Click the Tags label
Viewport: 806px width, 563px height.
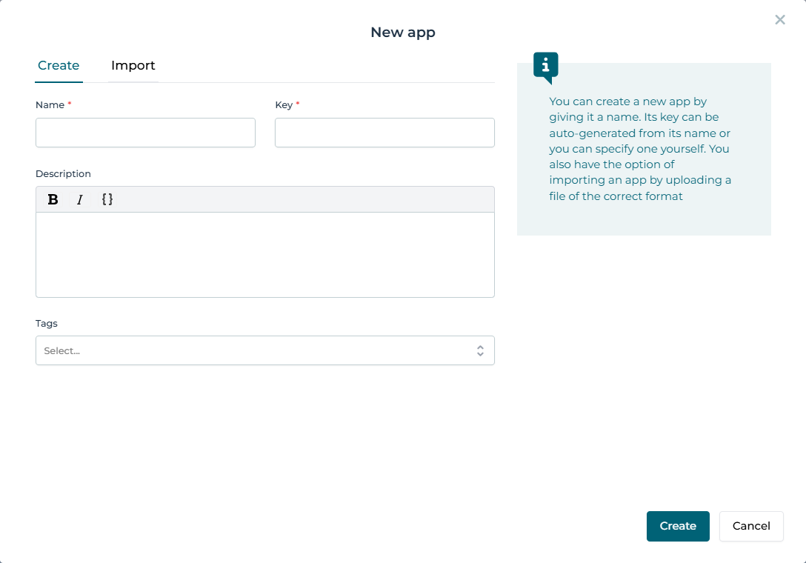46,324
